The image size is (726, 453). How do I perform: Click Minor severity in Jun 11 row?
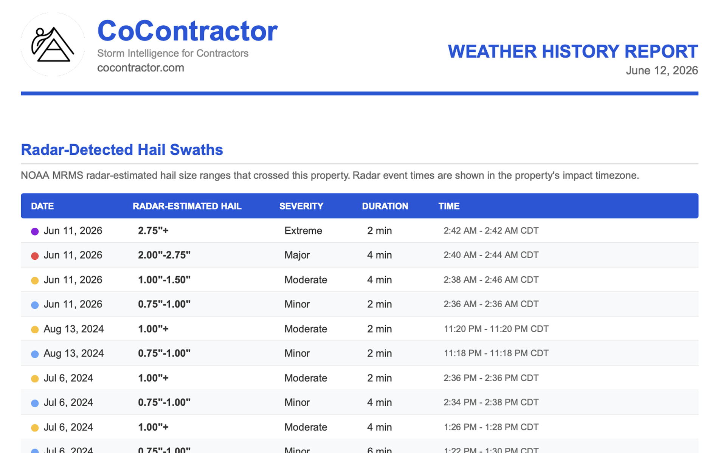tap(297, 304)
